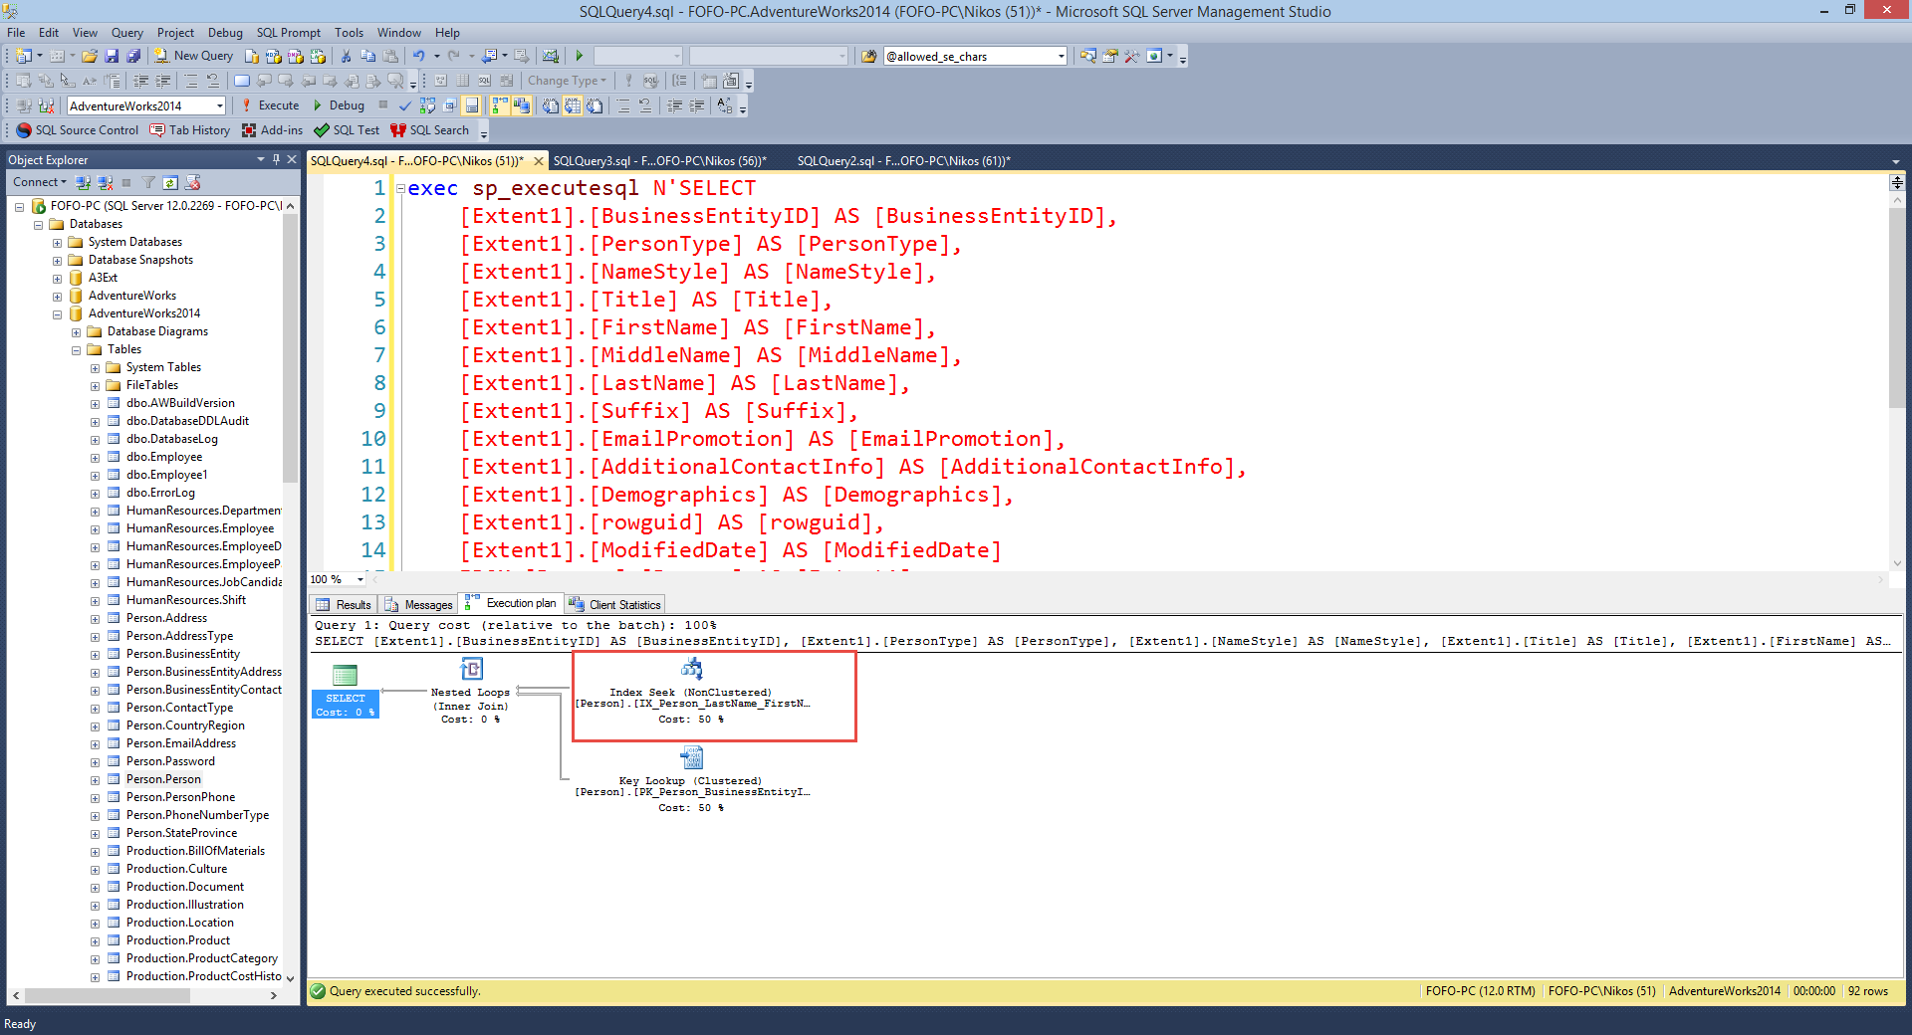The height and width of the screenshot is (1035, 1912).
Task: Click the Disconnect icon in Object Explorer
Action: click(105, 183)
